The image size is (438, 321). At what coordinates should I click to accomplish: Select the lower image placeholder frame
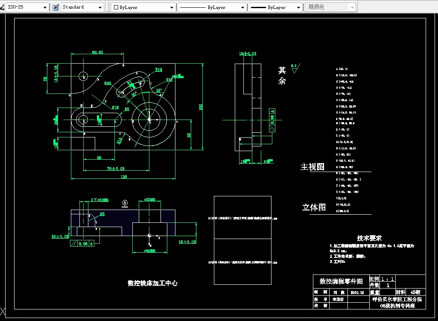pyautogui.click(x=242, y=262)
